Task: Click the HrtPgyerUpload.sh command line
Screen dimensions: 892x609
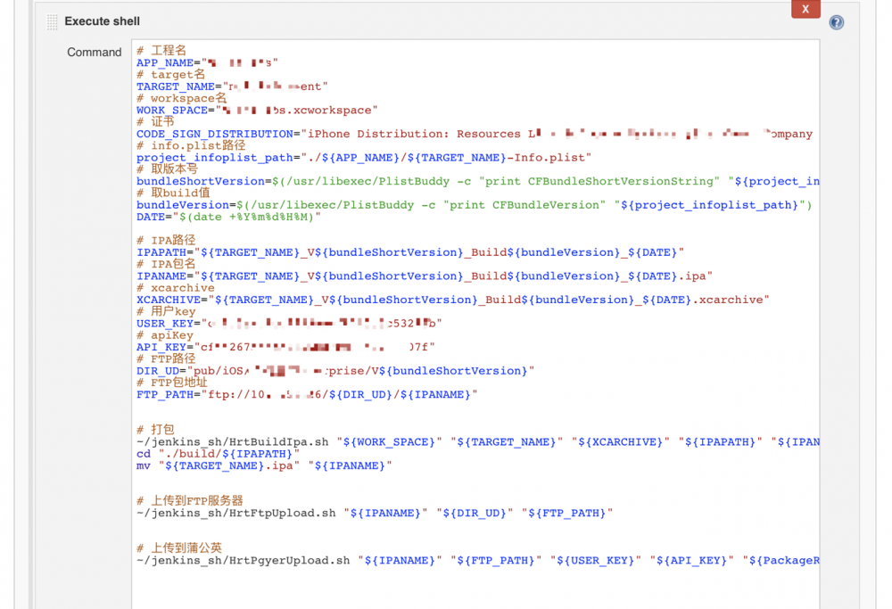Action: (478, 561)
